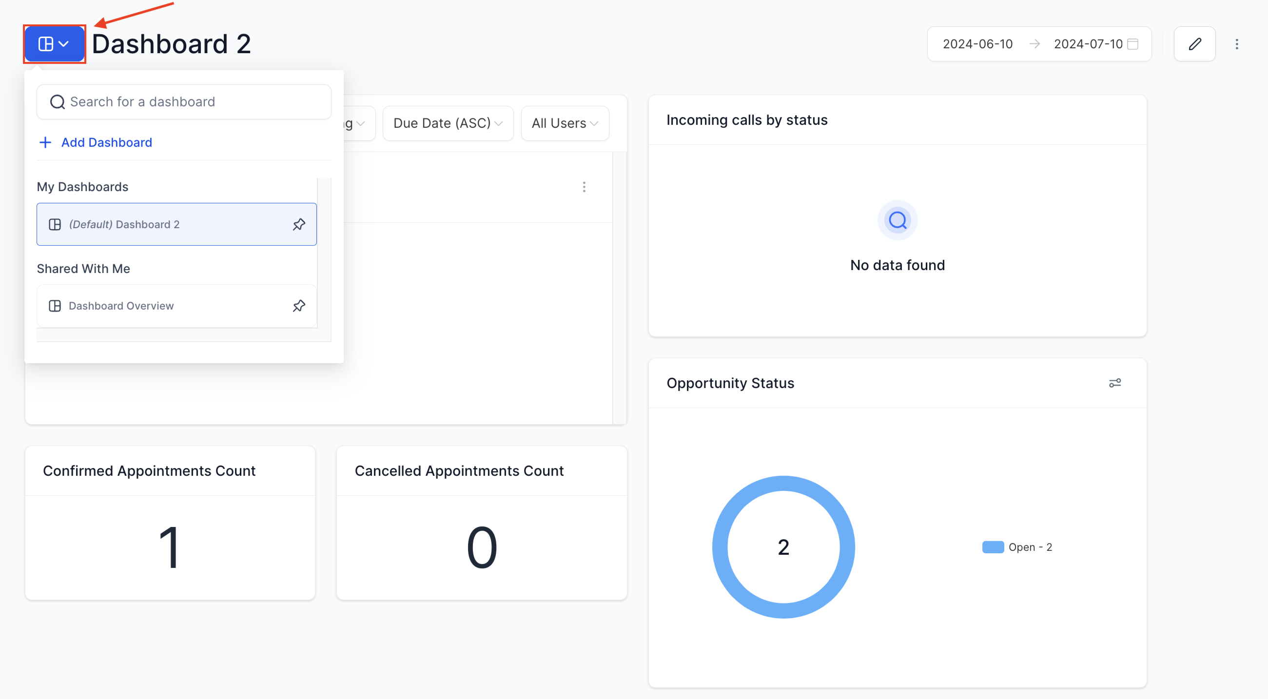The height and width of the screenshot is (699, 1268).
Task: Open the top-right three-dot options menu
Action: click(x=1236, y=44)
